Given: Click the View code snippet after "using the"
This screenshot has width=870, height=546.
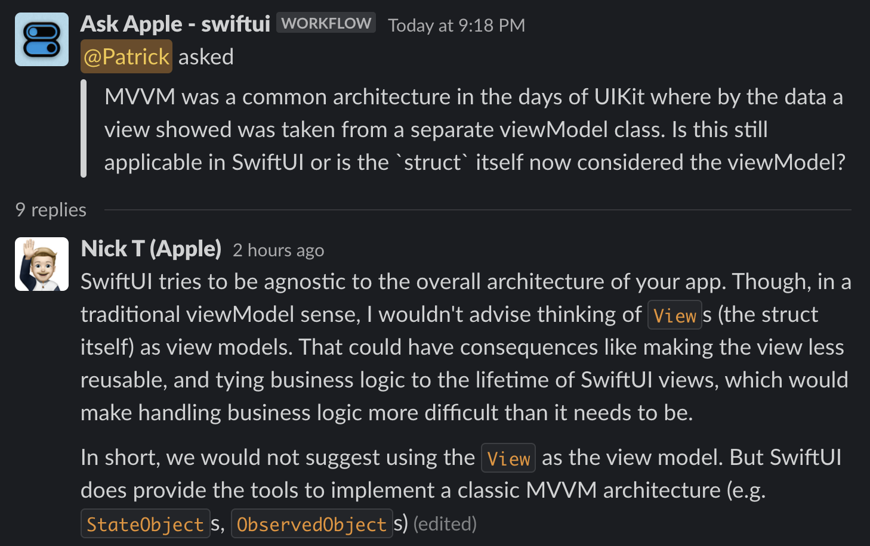Looking at the screenshot, I should point(508,458).
